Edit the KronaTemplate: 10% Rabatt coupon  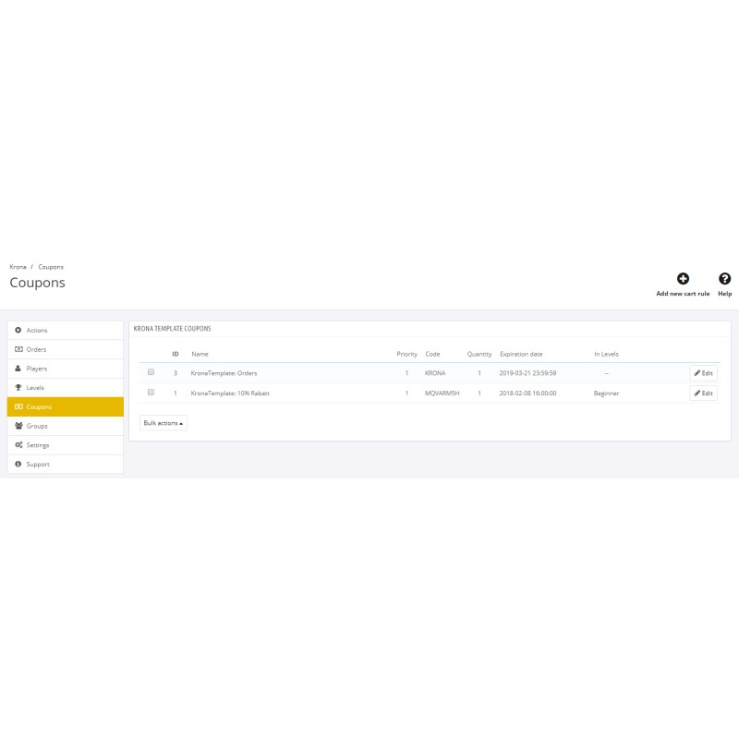tap(703, 393)
